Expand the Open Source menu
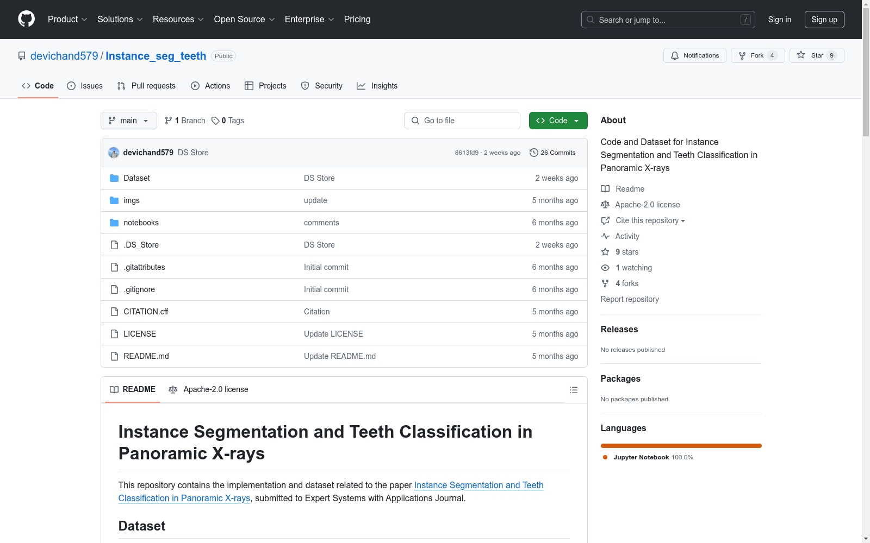 coord(245,20)
